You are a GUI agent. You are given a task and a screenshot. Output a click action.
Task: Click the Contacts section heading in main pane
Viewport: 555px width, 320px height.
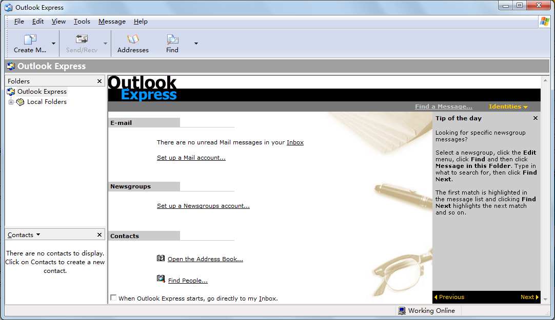point(125,236)
